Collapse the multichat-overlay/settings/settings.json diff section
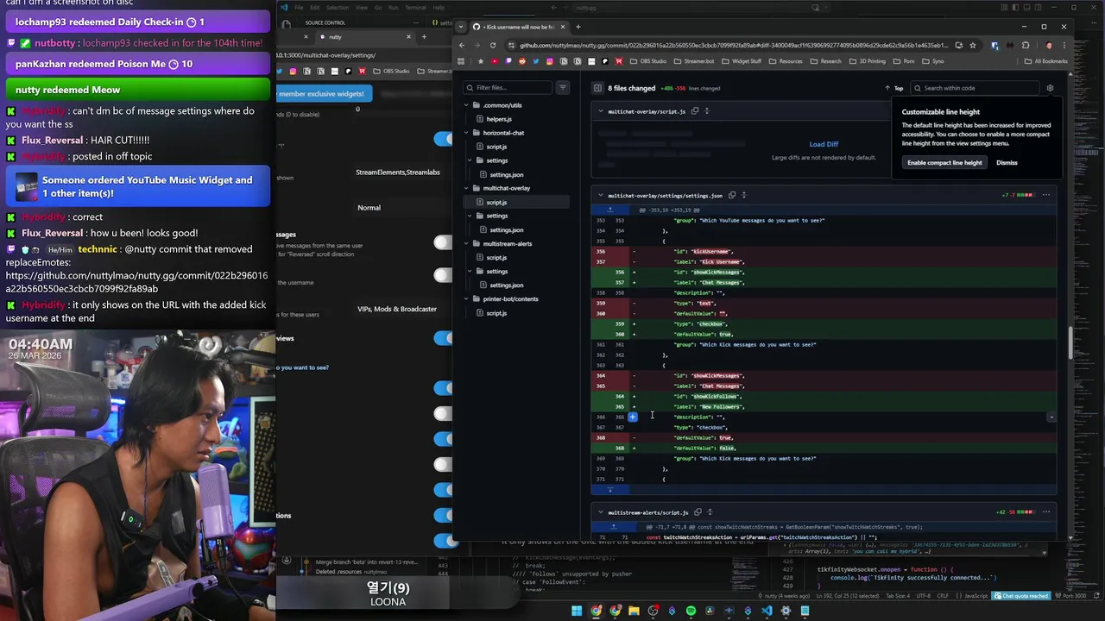The height and width of the screenshot is (621, 1105). pyautogui.click(x=601, y=196)
